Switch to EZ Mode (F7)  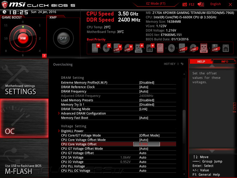tap(156, 4)
